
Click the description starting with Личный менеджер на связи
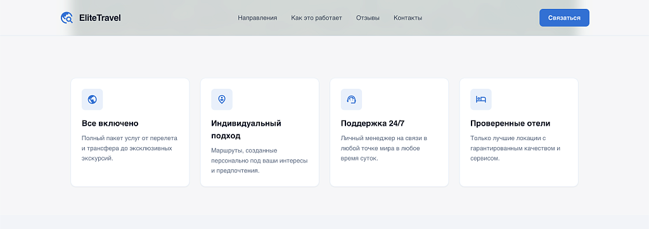(x=383, y=148)
